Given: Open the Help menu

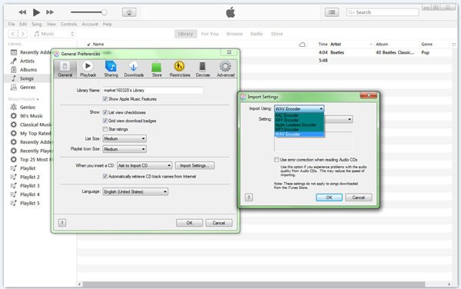Looking at the screenshot, I should tap(108, 24).
